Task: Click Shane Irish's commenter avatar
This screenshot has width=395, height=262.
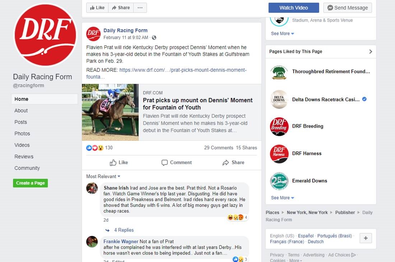Action: (x=92, y=188)
